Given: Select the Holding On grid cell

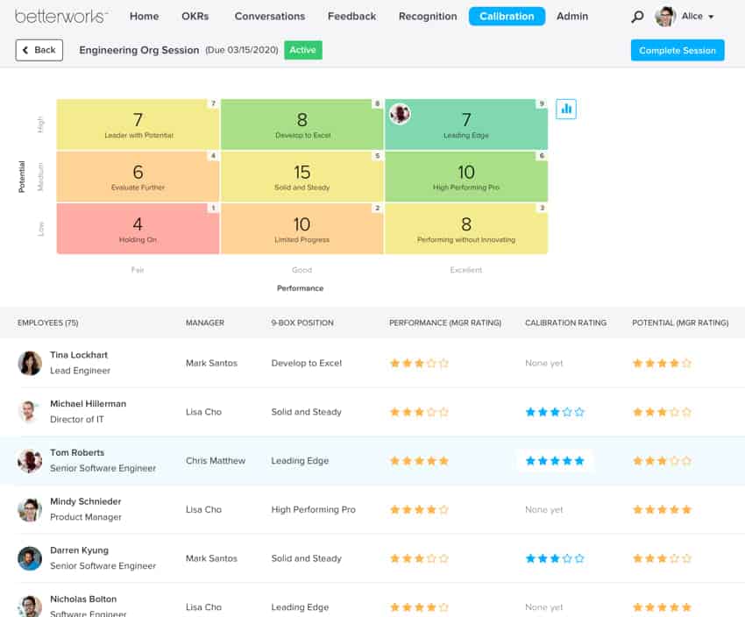Looking at the screenshot, I should [x=138, y=227].
